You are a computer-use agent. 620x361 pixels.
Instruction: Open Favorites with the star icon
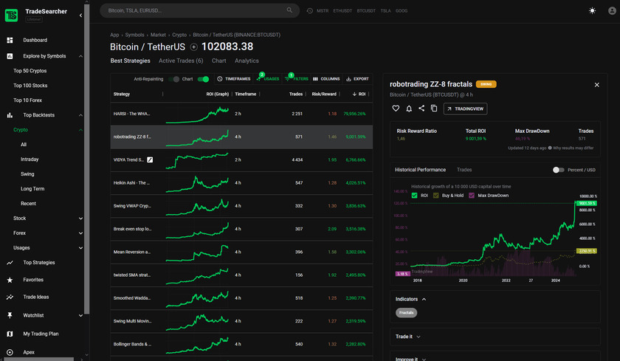click(10, 280)
